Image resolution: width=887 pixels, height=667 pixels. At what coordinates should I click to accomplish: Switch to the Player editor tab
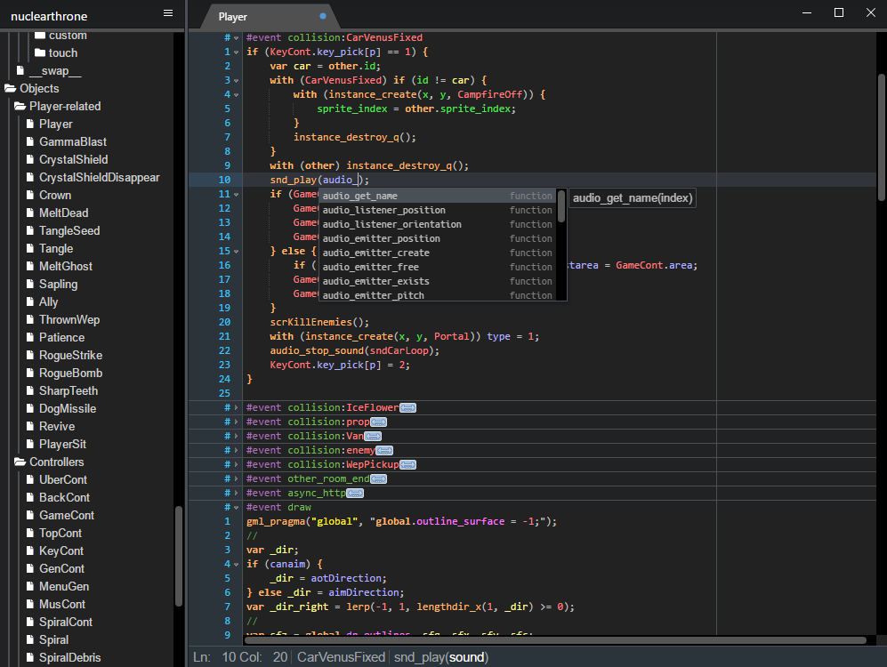coord(270,16)
